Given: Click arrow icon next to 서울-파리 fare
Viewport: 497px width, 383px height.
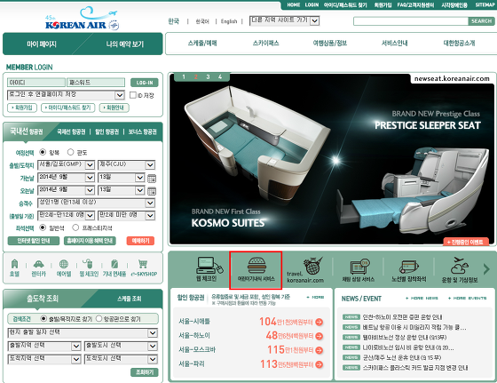Looking at the screenshot, I should 319,364.
